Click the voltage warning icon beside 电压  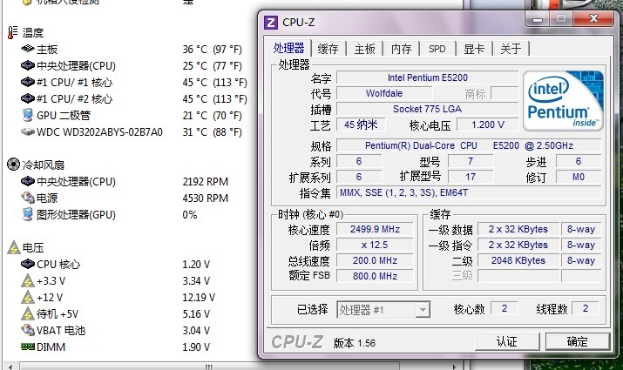click(12, 247)
